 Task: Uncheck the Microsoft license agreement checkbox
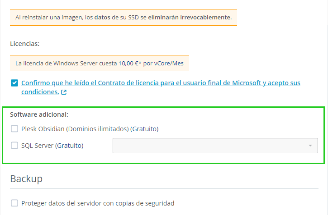point(14,83)
